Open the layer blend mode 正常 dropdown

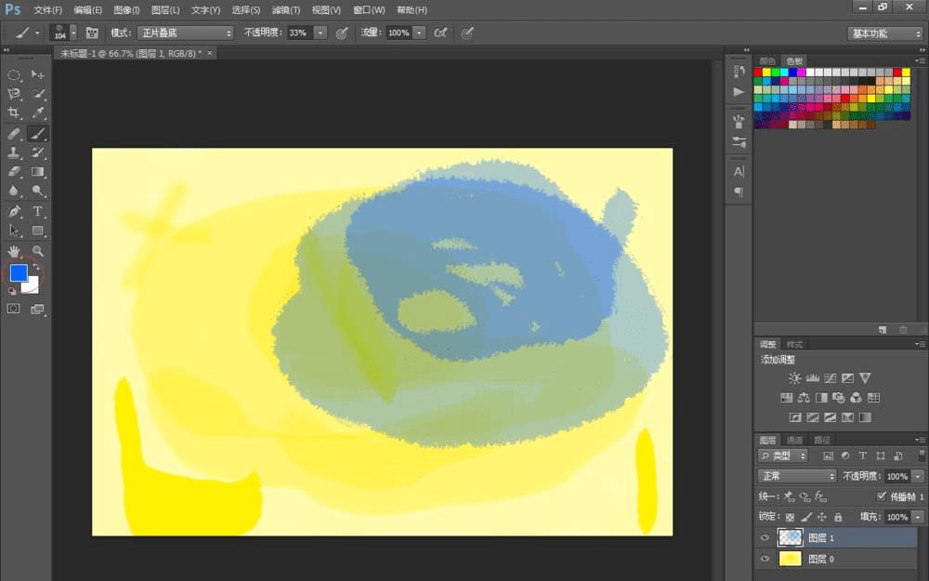pyautogui.click(x=797, y=476)
